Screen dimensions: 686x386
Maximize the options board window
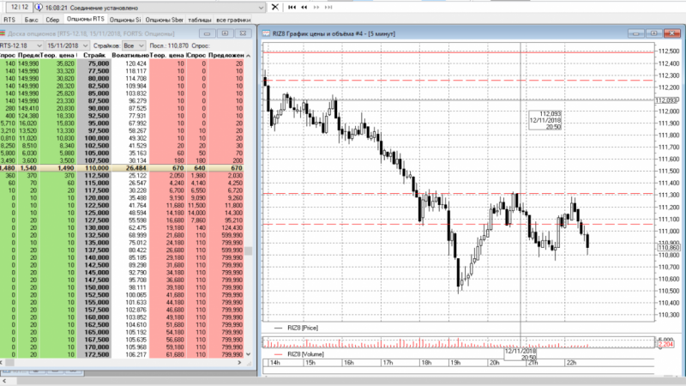(x=225, y=33)
